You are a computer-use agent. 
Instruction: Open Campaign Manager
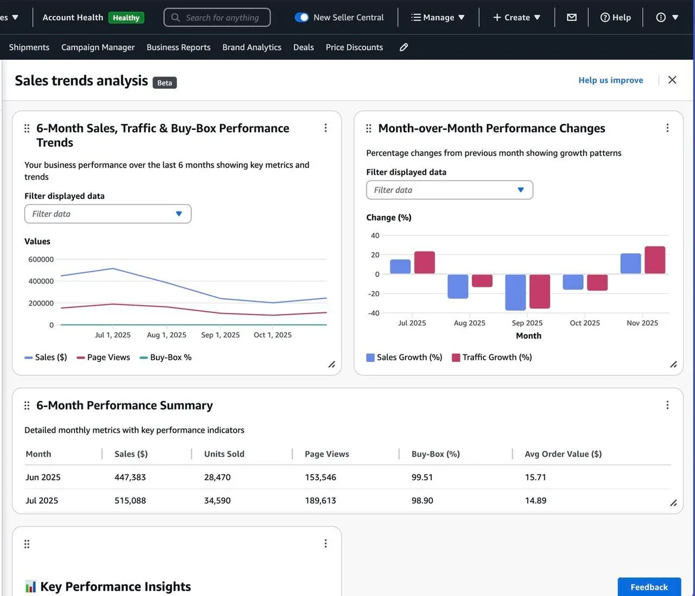[98, 47]
